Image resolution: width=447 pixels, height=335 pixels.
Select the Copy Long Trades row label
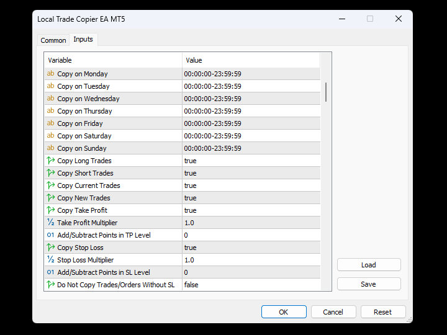[84, 161]
